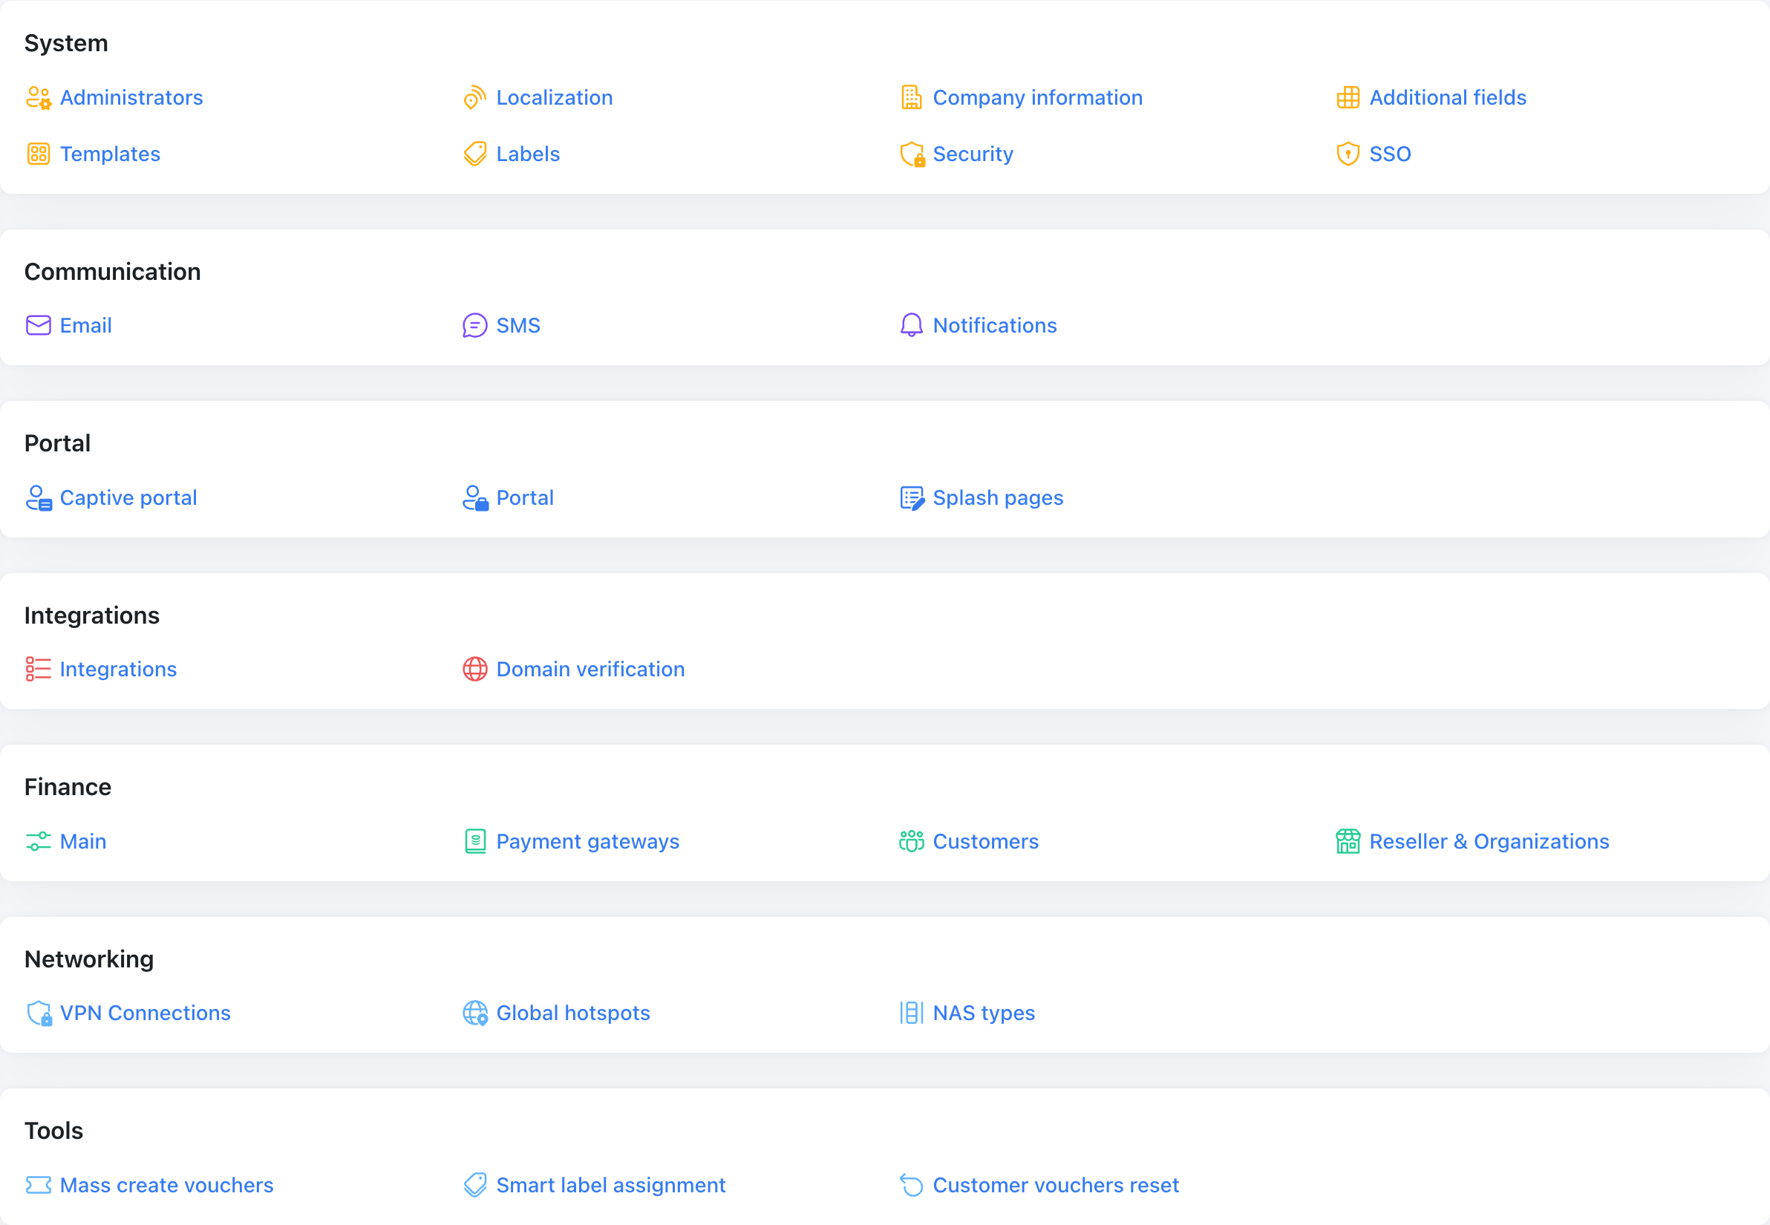Click the Finance Main sliders icon

click(x=39, y=841)
